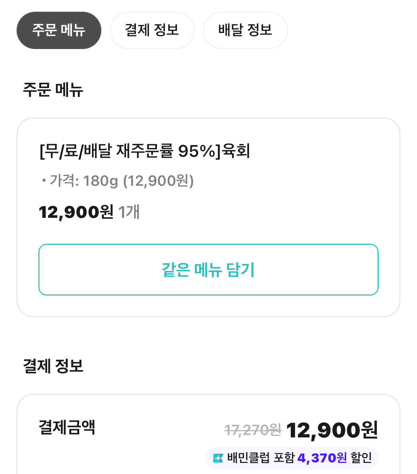Viewport: 417px width, 474px height.
Task: Click the bold 12,900원 menu item price
Action: [x=76, y=212]
